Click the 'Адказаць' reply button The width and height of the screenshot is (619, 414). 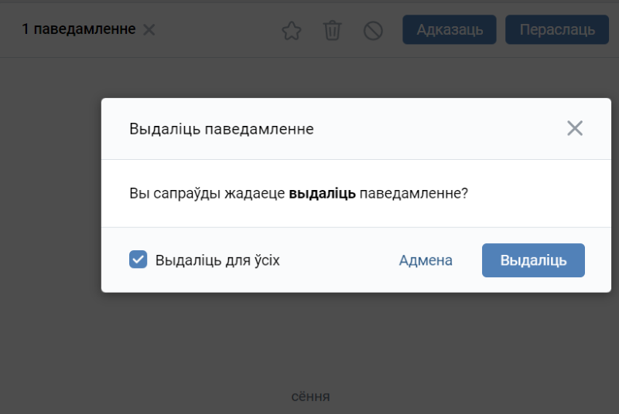click(450, 30)
